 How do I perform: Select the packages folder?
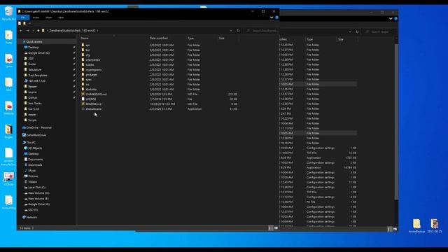[92, 75]
